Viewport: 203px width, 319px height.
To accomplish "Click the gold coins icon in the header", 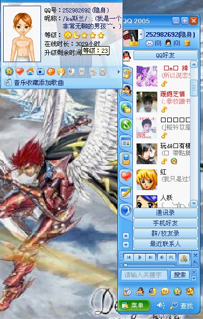I will tap(187, 43).
